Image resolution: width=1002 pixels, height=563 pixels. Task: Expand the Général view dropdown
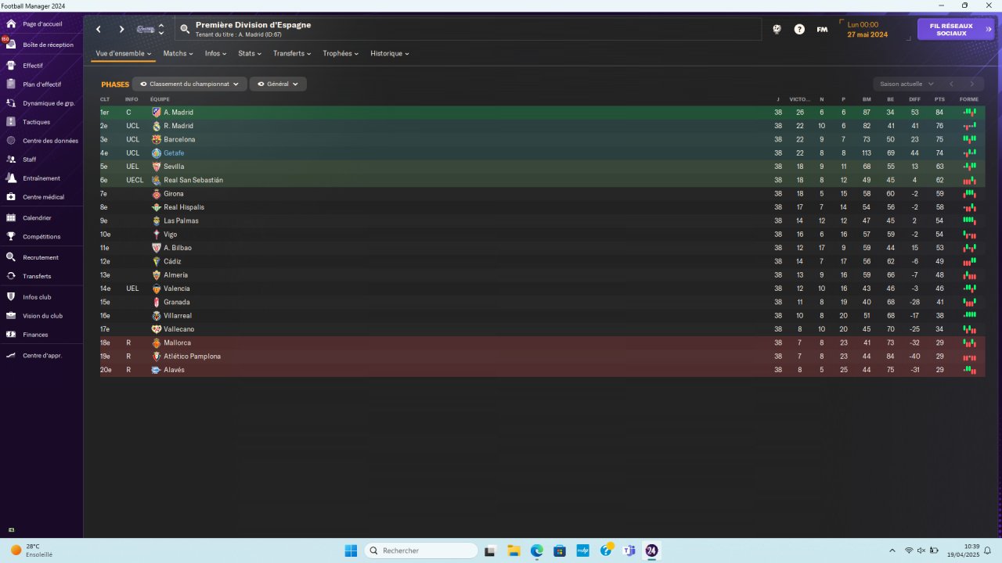278,84
